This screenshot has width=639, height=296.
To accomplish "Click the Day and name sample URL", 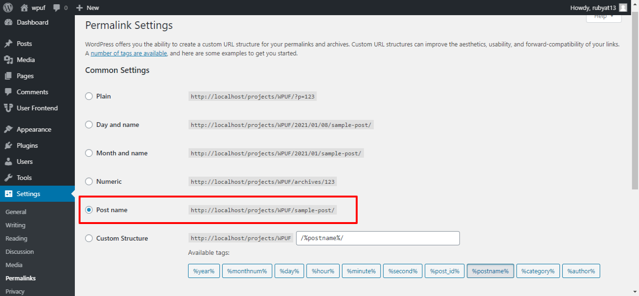I will (281, 125).
